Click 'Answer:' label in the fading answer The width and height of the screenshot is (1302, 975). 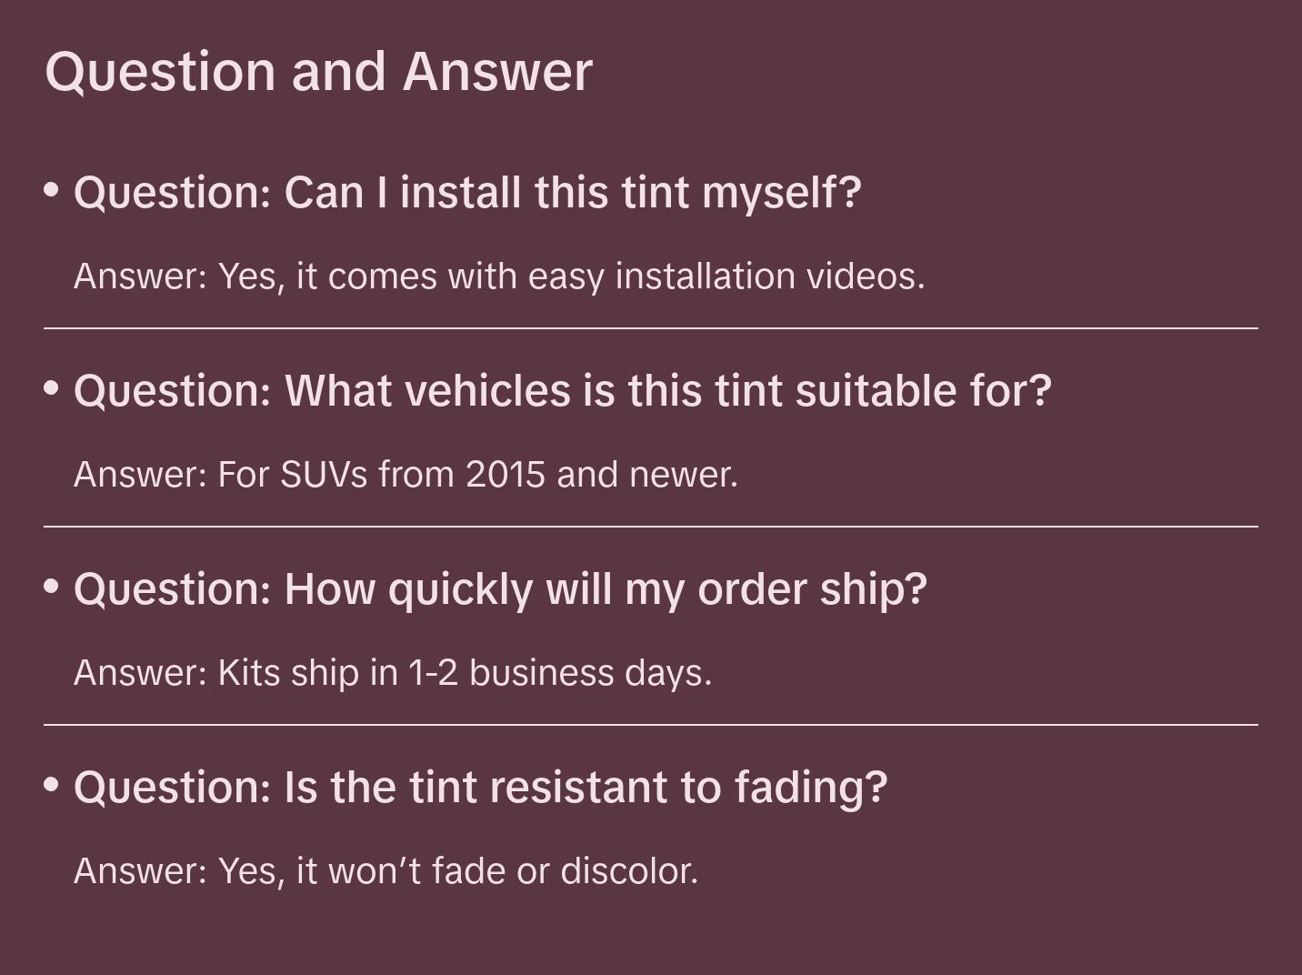tap(141, 871)
